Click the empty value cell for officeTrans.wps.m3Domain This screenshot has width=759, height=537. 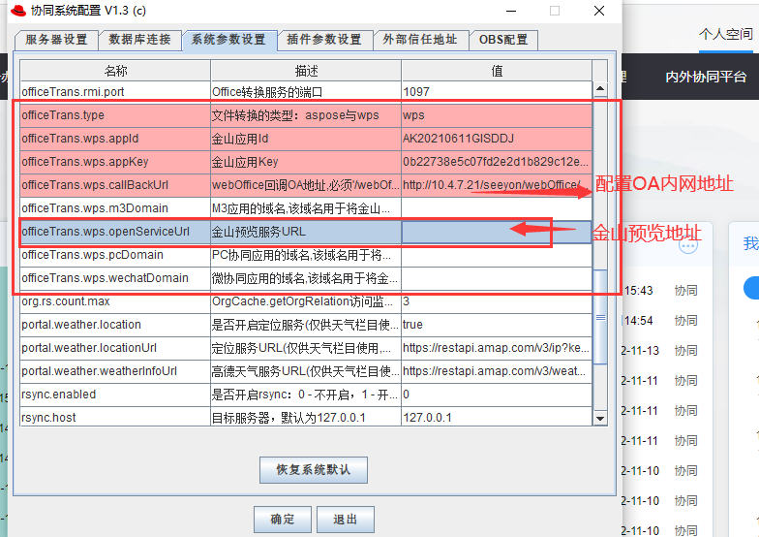(x=497, y=208)
